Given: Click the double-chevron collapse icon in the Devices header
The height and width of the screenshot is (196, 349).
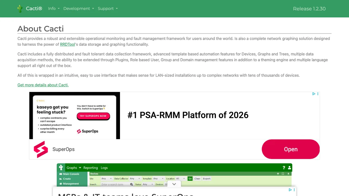Looking at the screenshot, I should coord(288,174).
